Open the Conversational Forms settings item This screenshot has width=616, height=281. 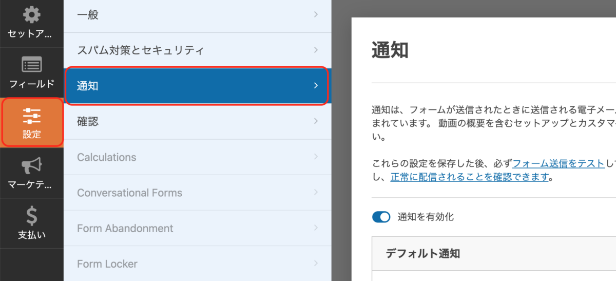[x=197, y=193]
